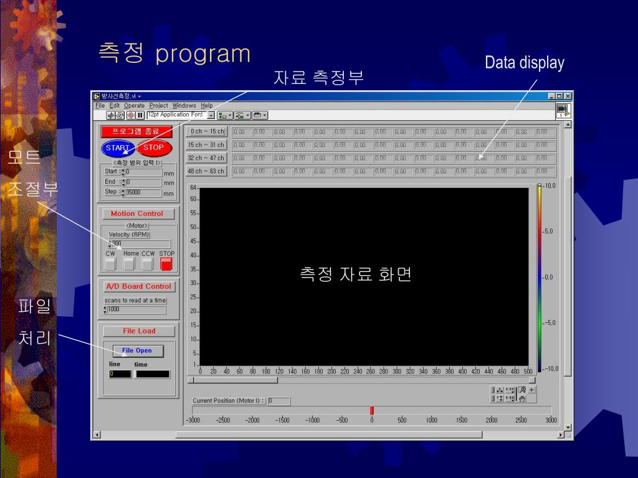Click the line indicator field
This screenshot has height=478, width=638.
120,374
